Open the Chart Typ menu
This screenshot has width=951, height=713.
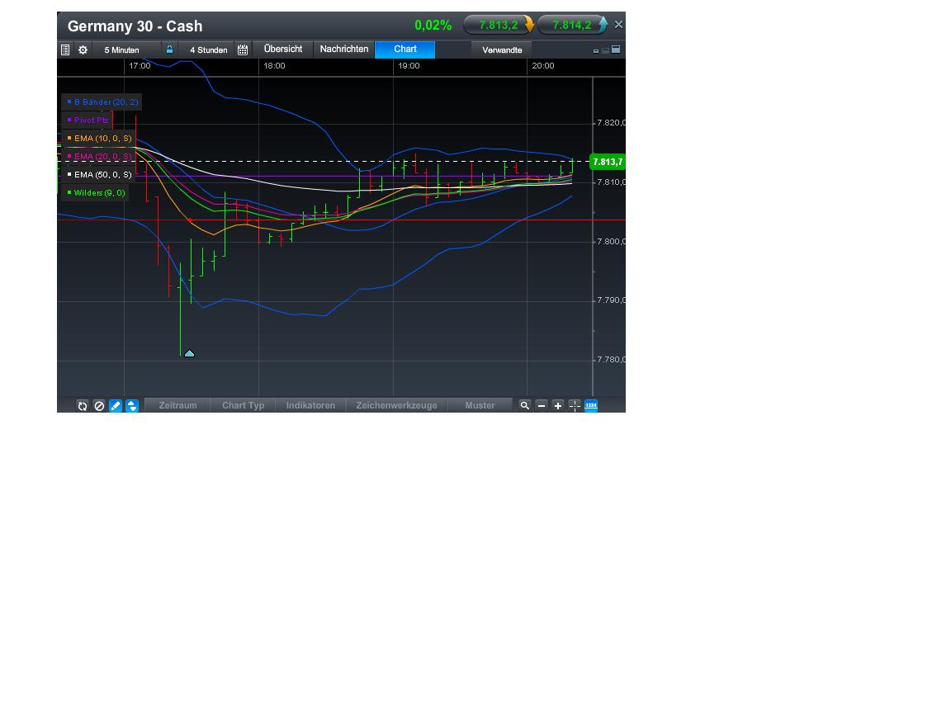(x=244, y=405)
